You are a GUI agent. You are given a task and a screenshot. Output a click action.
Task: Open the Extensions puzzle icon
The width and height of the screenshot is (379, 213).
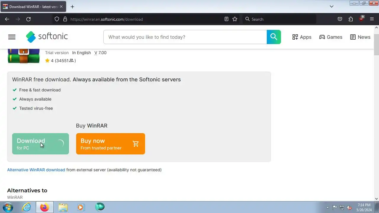click(x=351, y=19)
